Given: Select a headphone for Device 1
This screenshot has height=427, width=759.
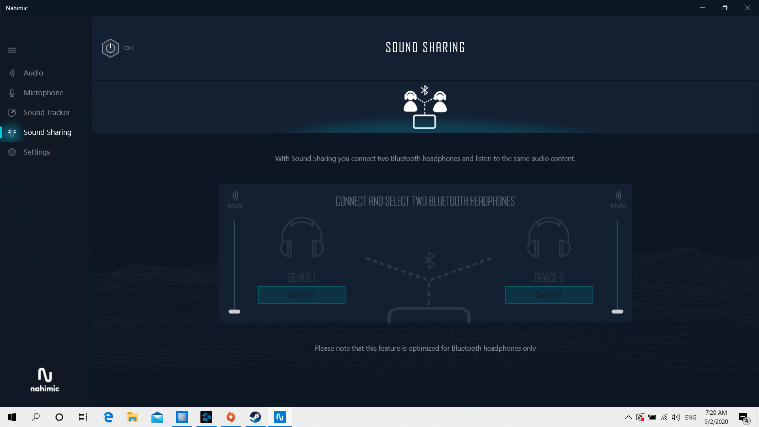Looking at the screenshot, I should click(x=302, y=295).
